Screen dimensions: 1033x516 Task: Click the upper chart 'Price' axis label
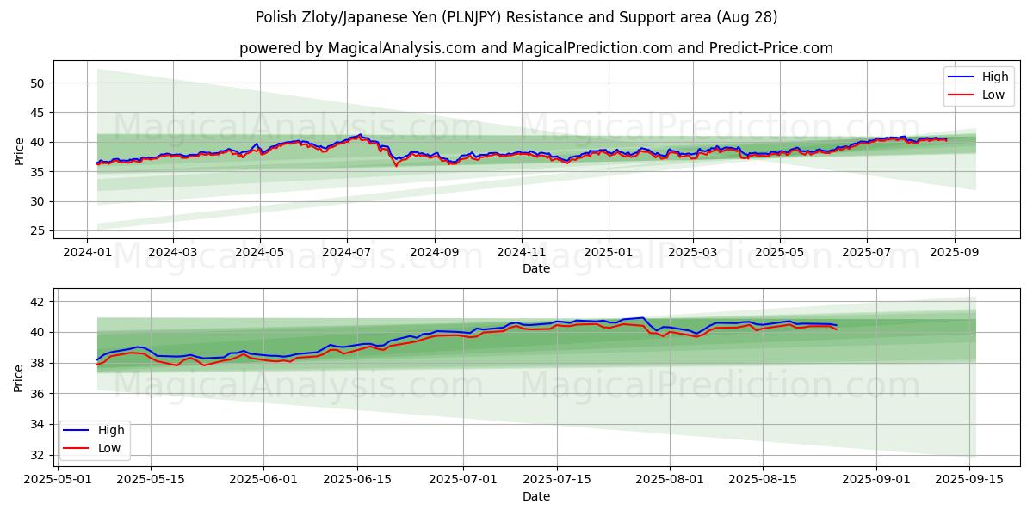pyautogui.click(x=20, y=150)
